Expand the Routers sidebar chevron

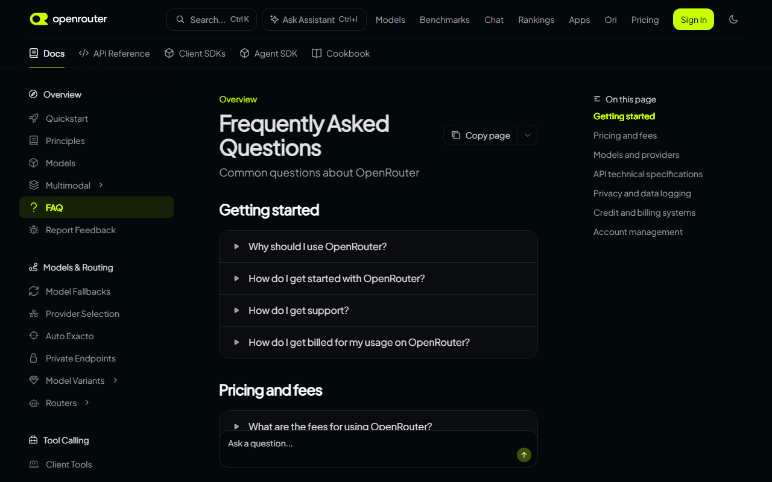pos(87,402)
